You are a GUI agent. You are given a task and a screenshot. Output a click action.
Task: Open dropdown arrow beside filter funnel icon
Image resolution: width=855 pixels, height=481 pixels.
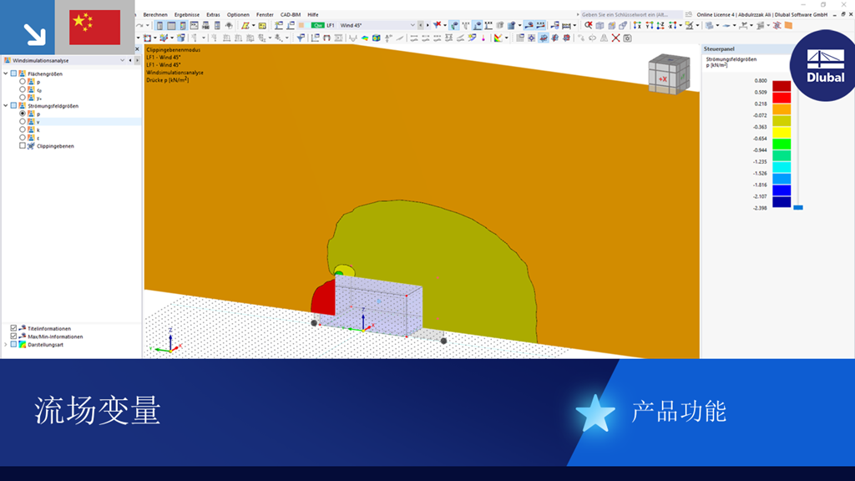pos(444,25)
